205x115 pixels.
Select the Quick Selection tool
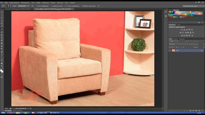(2, 20)
